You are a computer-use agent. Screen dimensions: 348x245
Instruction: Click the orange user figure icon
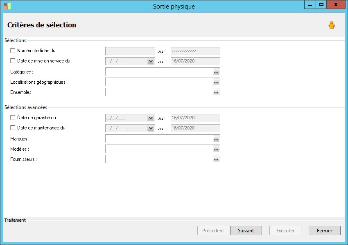point(332,25)
